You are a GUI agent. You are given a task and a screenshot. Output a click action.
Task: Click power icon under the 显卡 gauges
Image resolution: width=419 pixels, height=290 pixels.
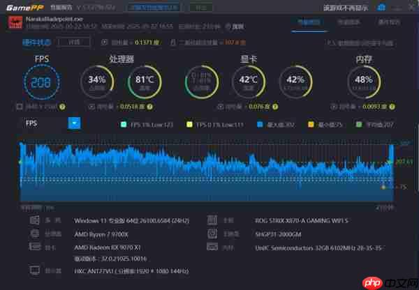220,107
